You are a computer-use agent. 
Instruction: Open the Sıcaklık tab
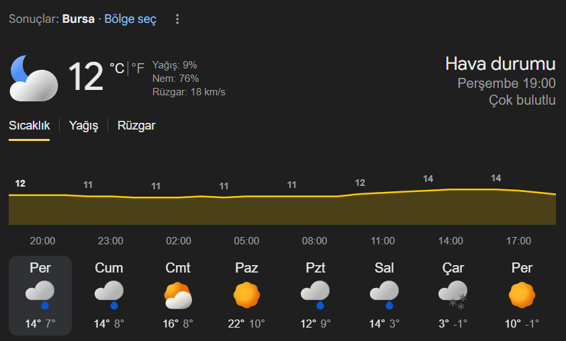pos(29,126)
